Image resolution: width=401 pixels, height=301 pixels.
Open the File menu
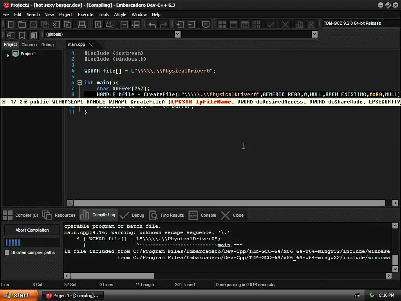5,15
